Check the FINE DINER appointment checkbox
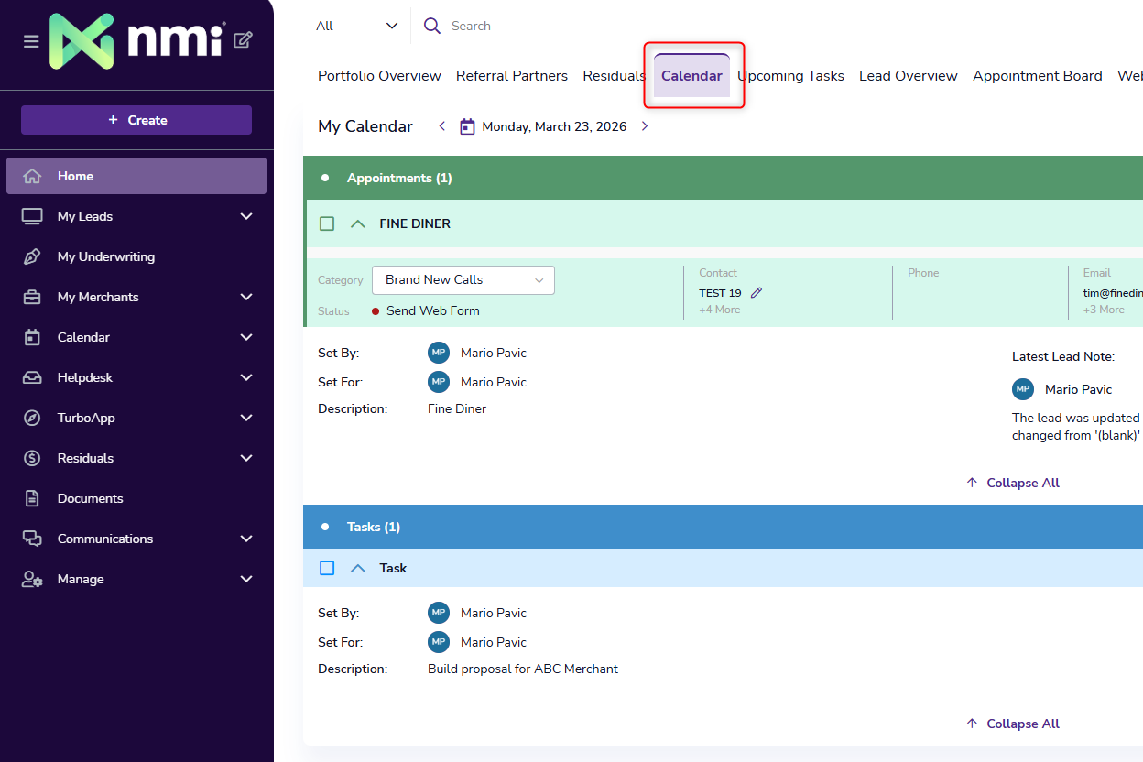This screenshot has width=1143, height=762. [x=327, y=223]
